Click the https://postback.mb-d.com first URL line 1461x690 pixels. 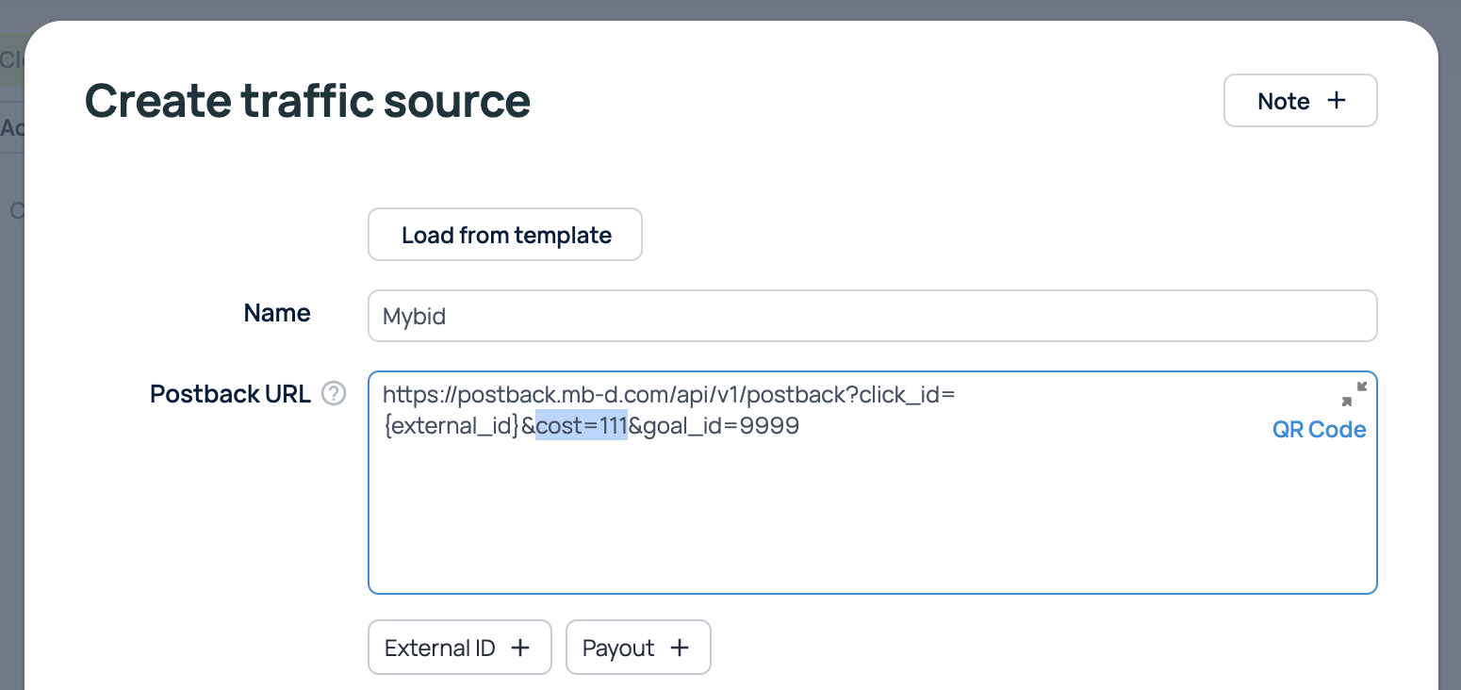[x=668, y=394]
